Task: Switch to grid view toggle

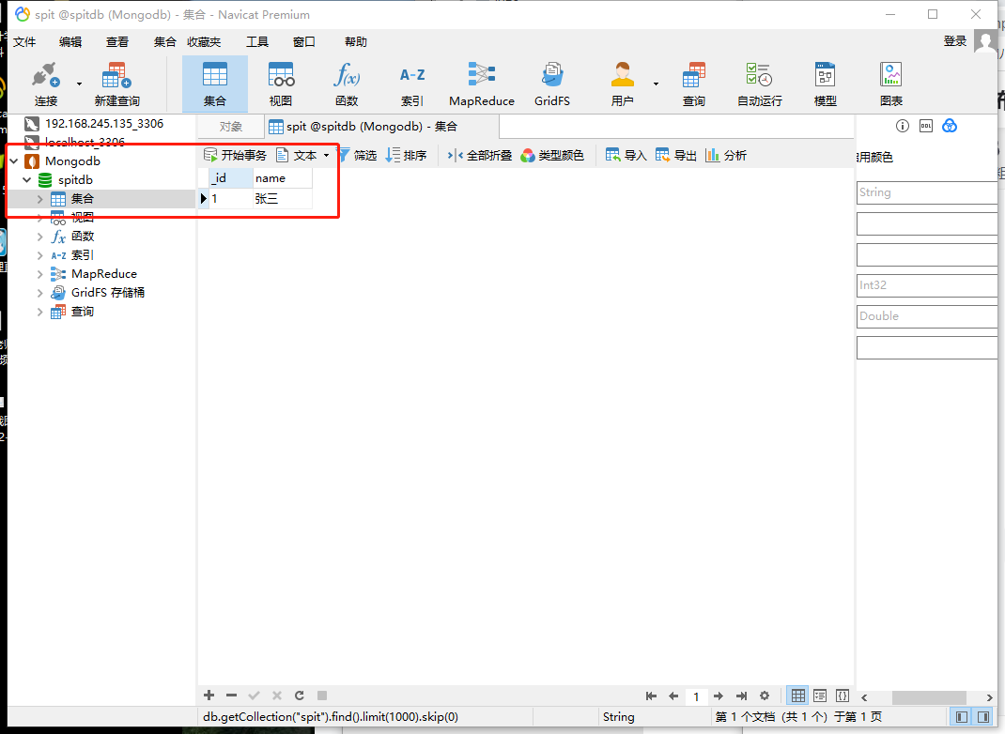Action: 798,696
